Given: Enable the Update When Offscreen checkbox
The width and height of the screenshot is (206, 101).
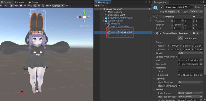Looking at the screenshot, I should pos(179,57).
